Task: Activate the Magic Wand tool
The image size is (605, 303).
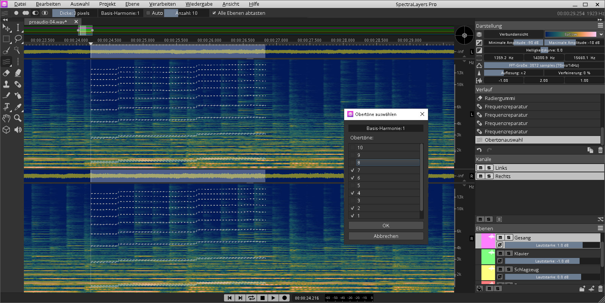Action: pyautogui.click(x=17, y=50)
